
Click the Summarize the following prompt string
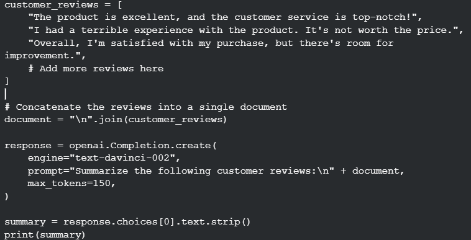[202, 171]
